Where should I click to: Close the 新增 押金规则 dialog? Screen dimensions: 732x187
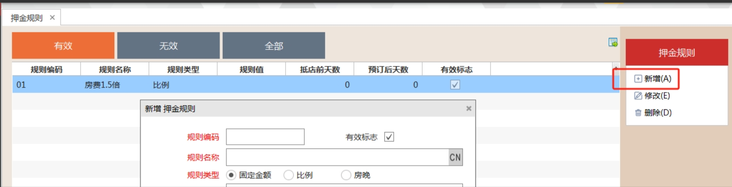tap(469, 109)
